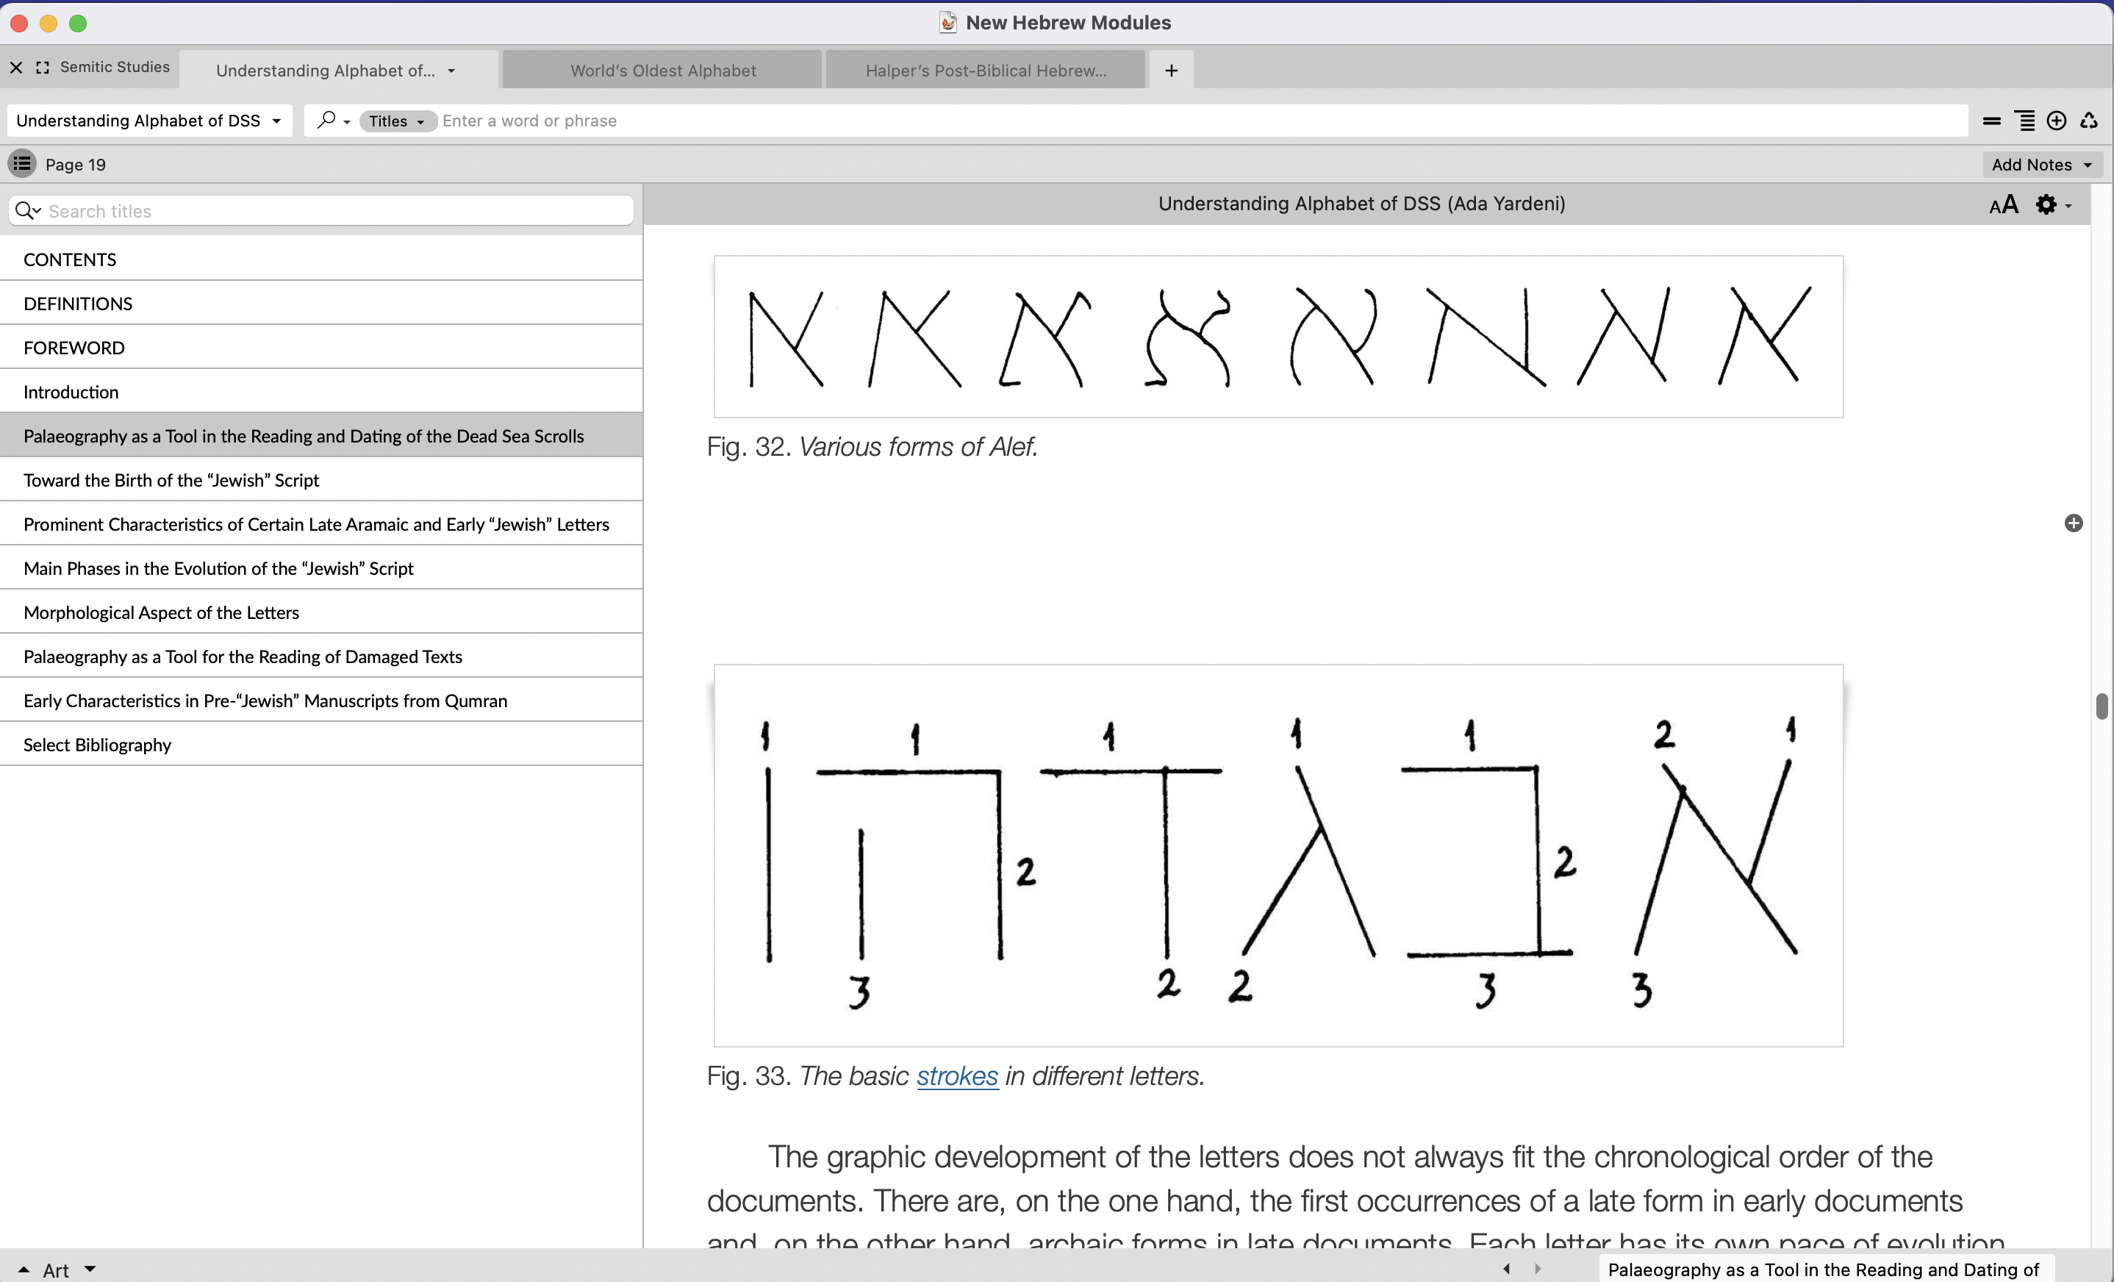This screenshot has width=2114, height=1282.
Task: Click the recycle icon in the toolbar
Action: coord(2088,121)
